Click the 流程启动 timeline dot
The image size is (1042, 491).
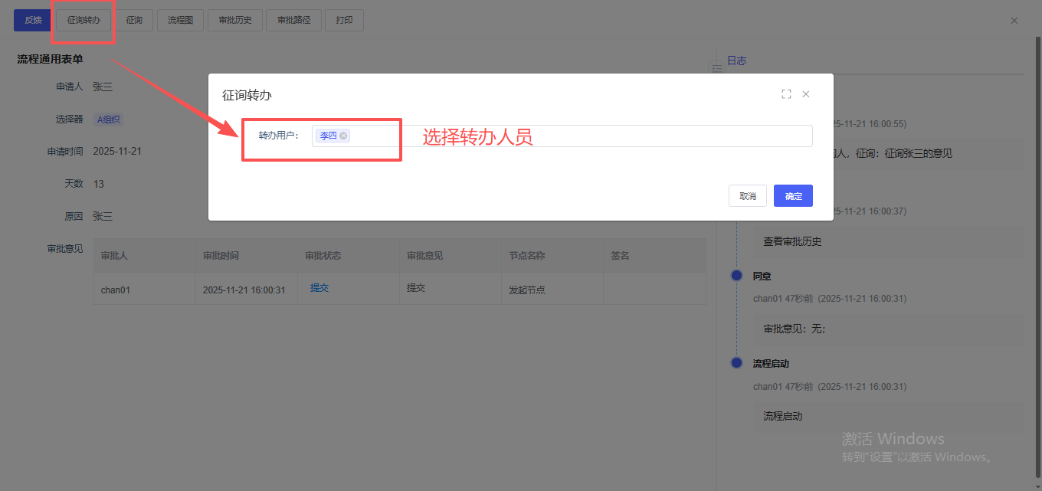(737, 363)
